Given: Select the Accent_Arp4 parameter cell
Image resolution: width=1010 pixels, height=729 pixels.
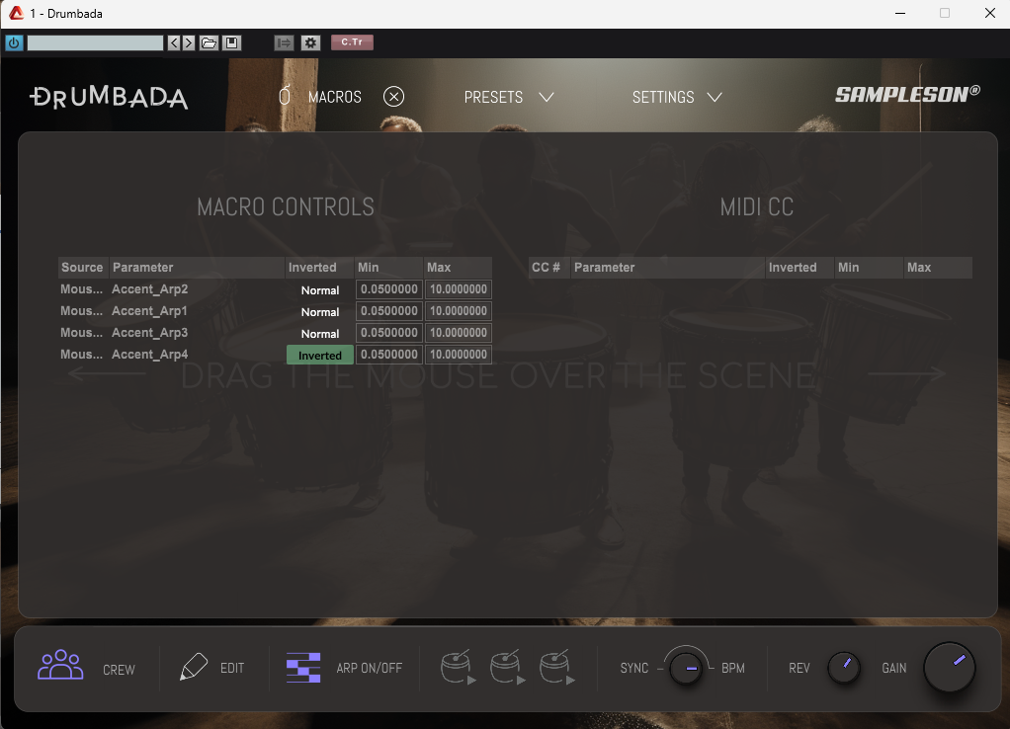Looking at the screenshot, I should pyautogui.click(x=197, y=355).
